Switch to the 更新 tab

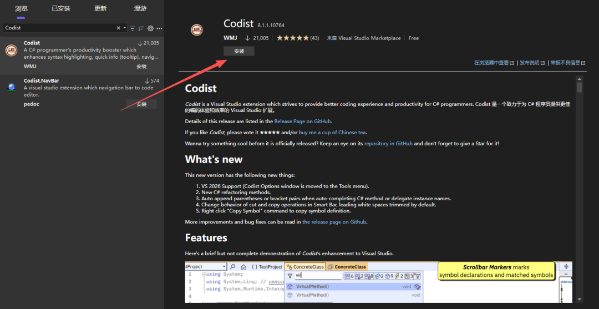[100, 8]
